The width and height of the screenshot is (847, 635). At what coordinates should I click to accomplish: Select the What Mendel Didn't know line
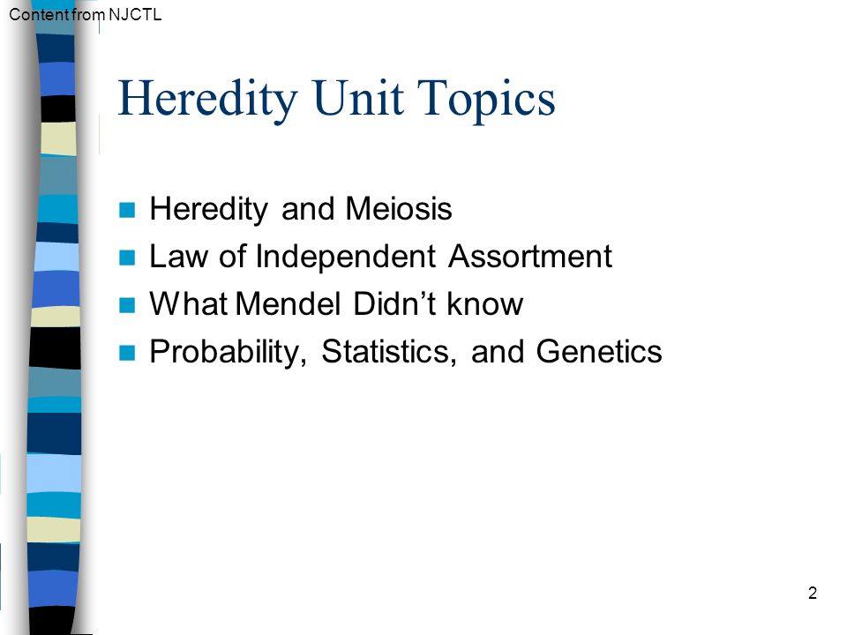[x=336, y=303]
